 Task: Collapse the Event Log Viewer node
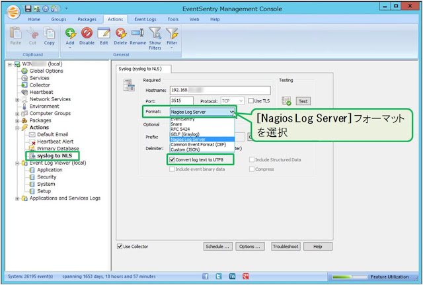point(17,163)
